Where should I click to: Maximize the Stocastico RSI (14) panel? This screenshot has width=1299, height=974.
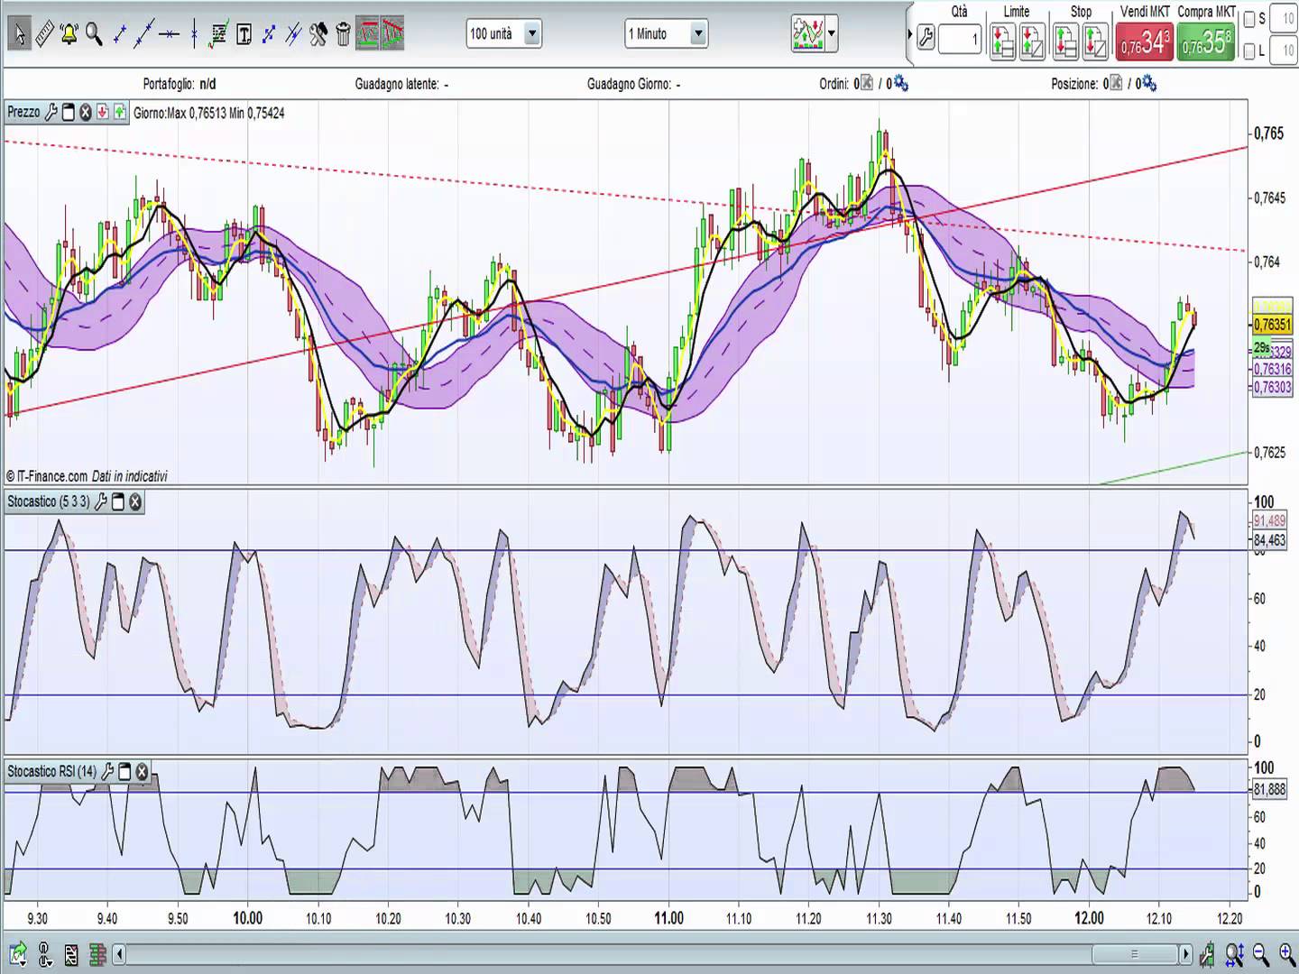(124, 771)
